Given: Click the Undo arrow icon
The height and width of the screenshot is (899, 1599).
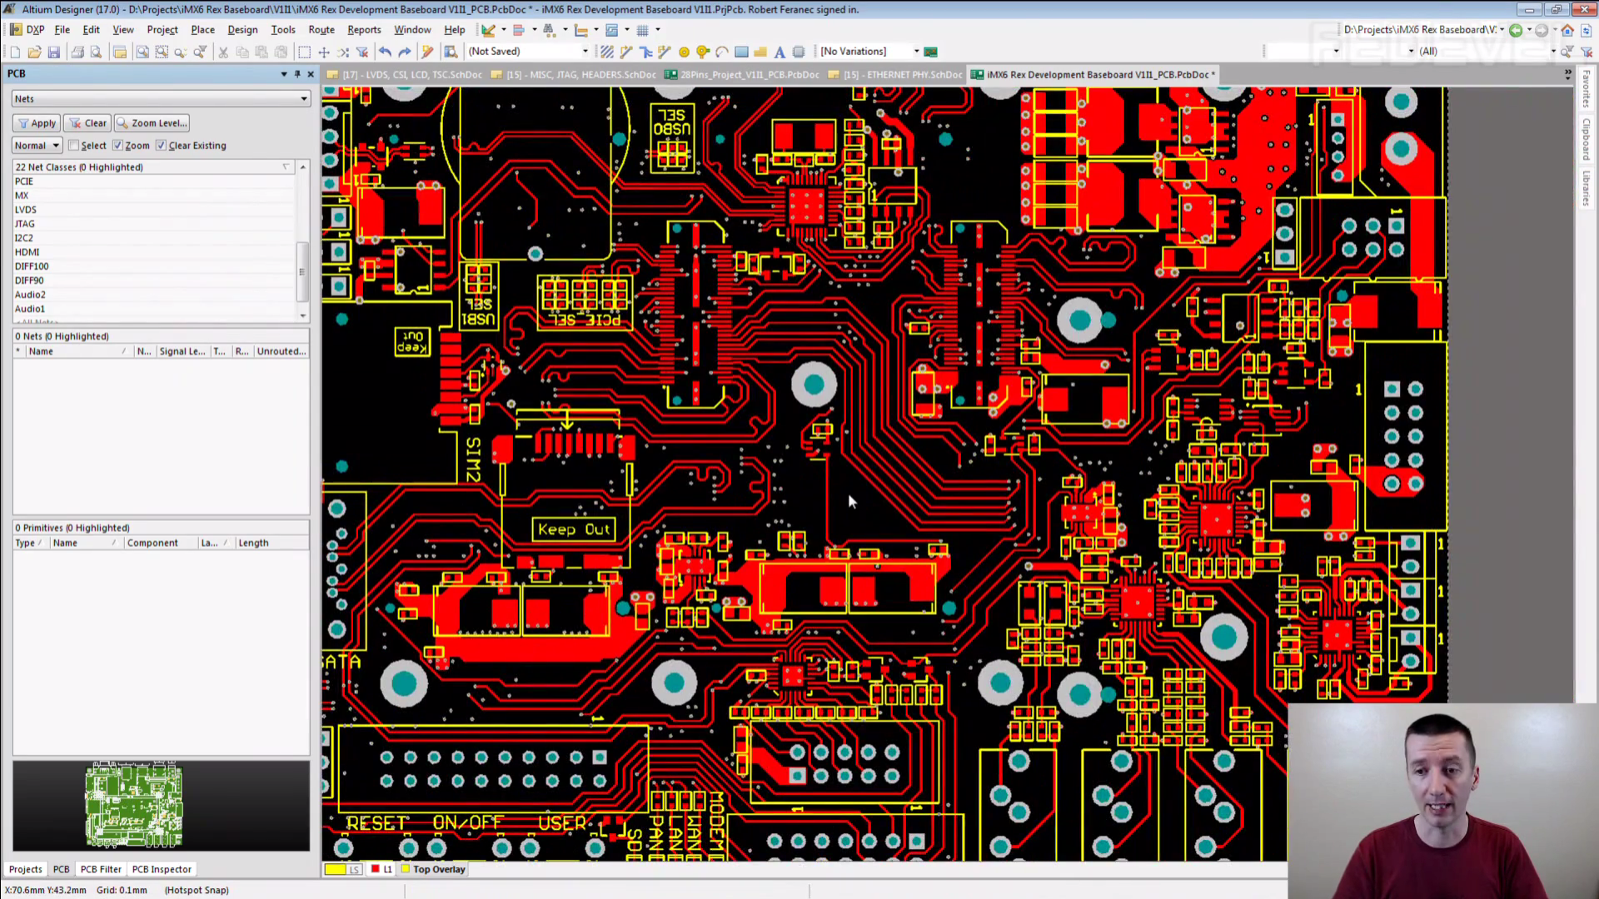Looking at the screenshot, I should click(385, 52).
